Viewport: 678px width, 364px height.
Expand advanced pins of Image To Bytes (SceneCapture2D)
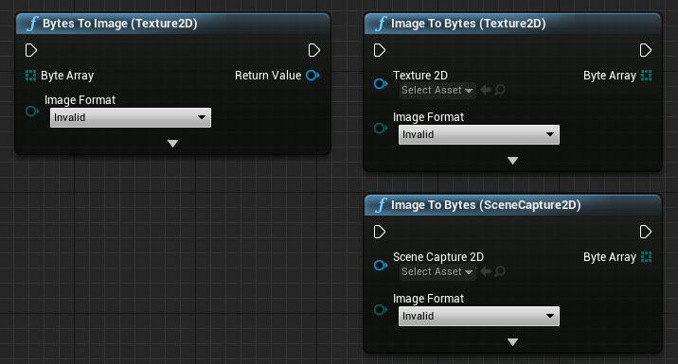tap(512, 342)
